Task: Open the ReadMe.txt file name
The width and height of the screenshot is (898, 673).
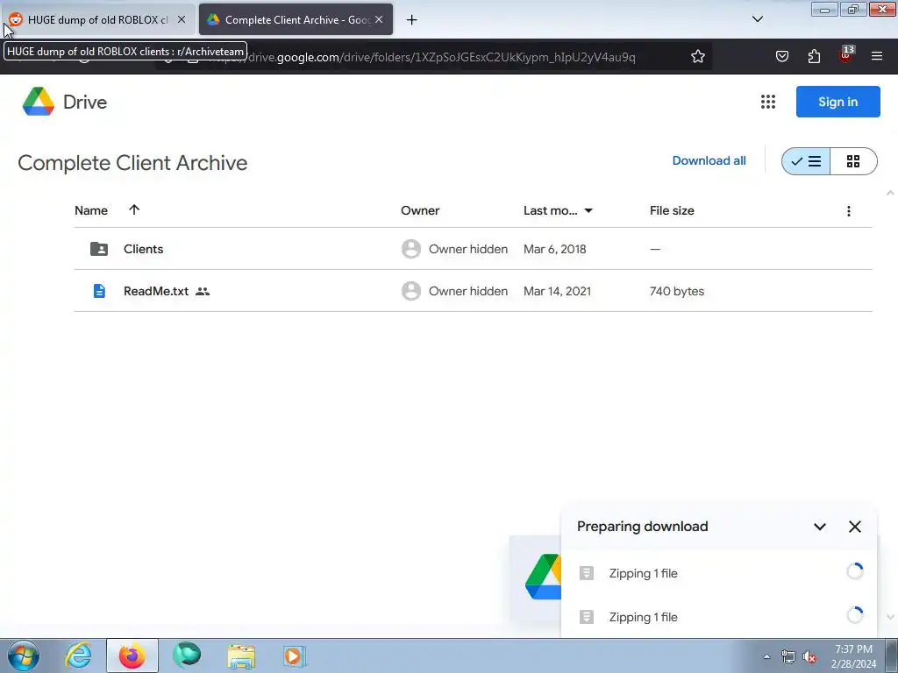Action: point(156,291)
